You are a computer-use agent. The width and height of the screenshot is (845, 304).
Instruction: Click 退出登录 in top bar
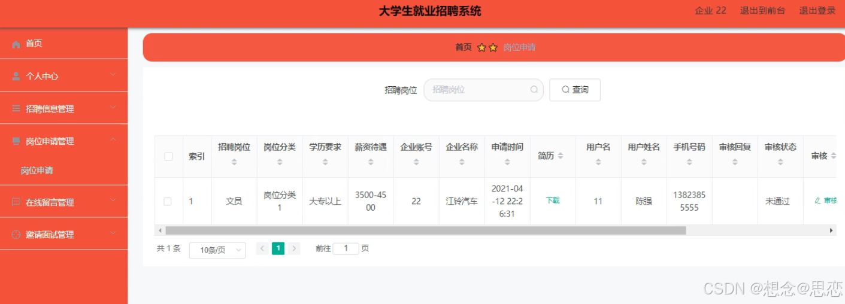click(x=817, y=11)
